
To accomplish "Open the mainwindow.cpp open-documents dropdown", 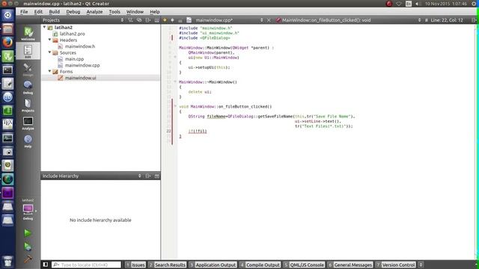I will [x=261, y=20].
